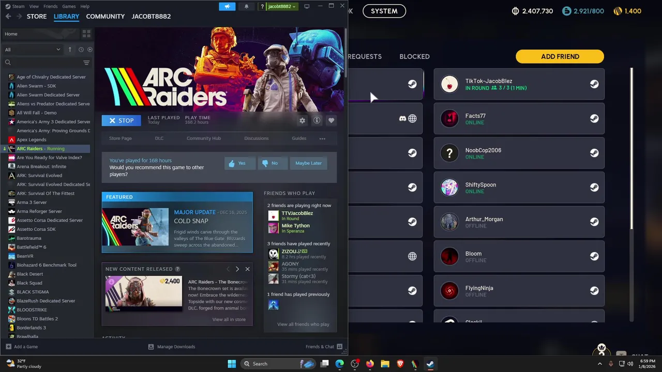
Task: Open the Friends menu in Steam
Action: click(51, 6)
